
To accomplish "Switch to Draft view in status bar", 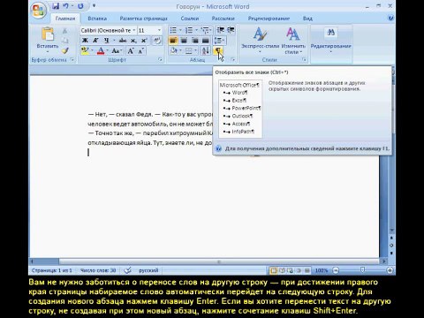I will 307,270.
